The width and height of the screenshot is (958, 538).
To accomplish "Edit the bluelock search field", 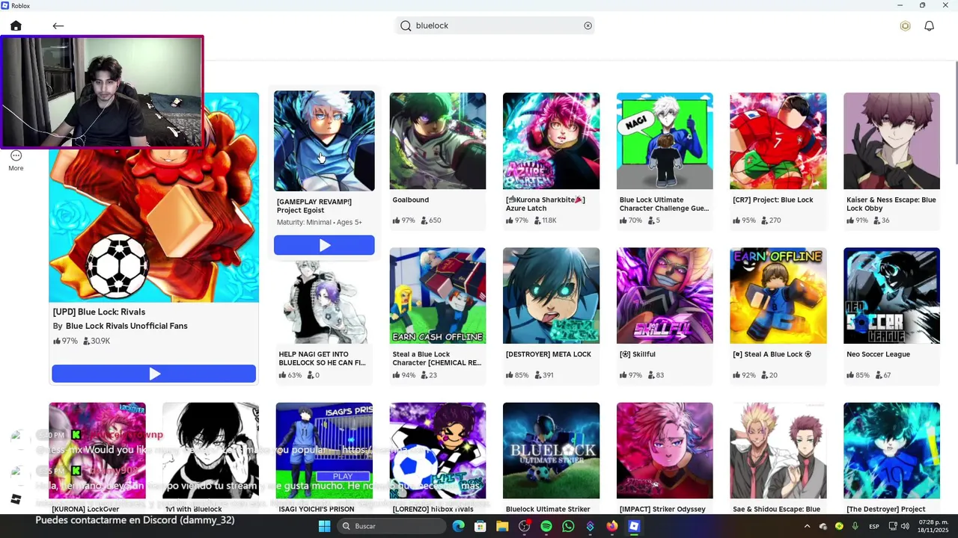I will tap(495, 25).
